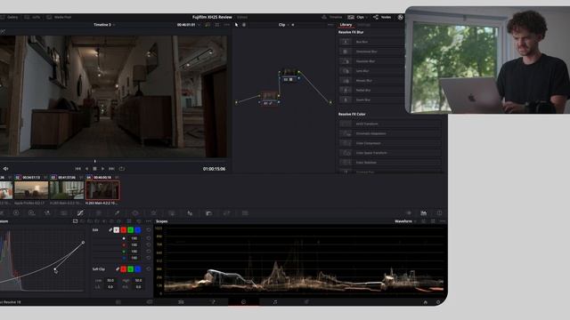
Task: Toggle the Timeline panel button
Action: [x=332, y=17]
